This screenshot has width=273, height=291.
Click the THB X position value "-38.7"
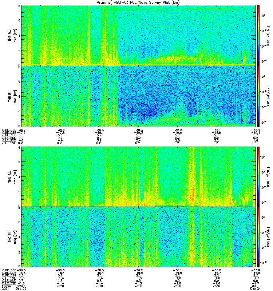click(21, 130)
